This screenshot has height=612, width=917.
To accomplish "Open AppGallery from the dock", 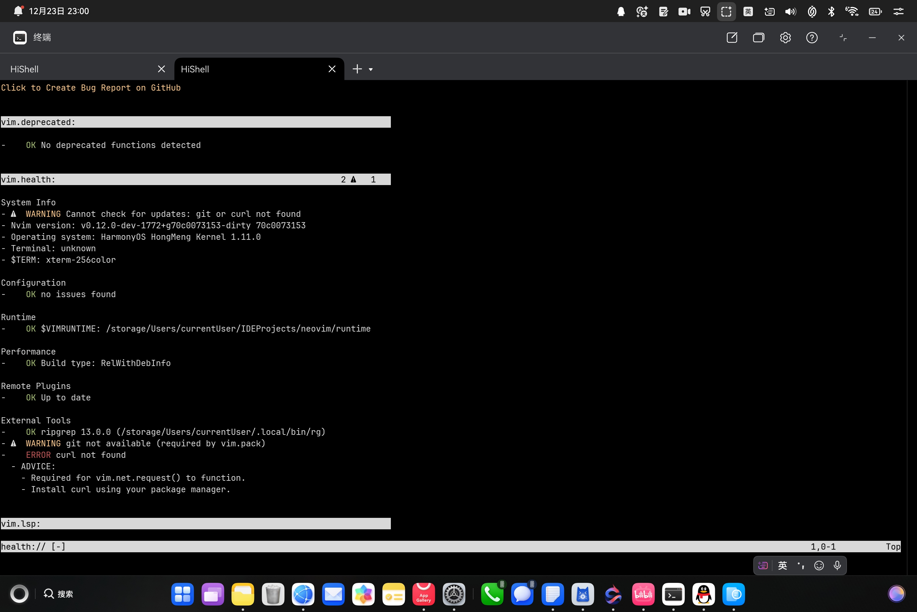I will [x=424, y=594].
